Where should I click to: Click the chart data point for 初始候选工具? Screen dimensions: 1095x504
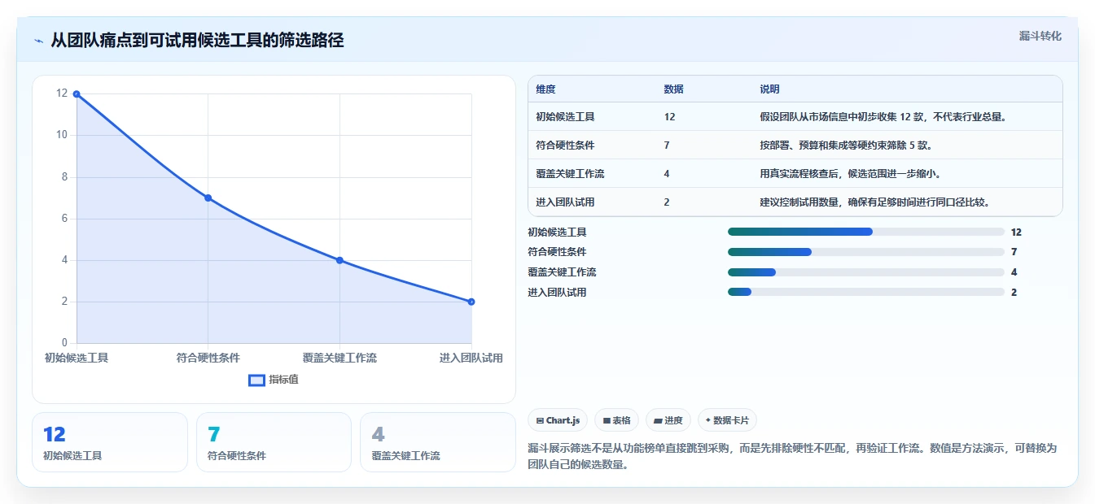coord(77,94)
